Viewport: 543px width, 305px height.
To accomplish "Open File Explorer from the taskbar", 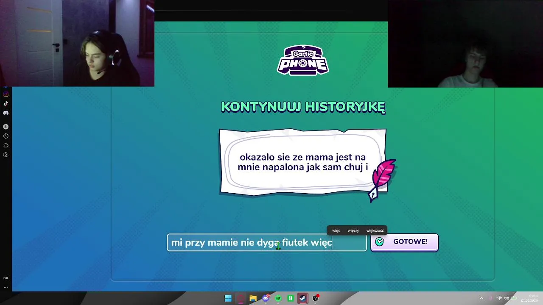I will pyautogui.click(x=253, y=298).
